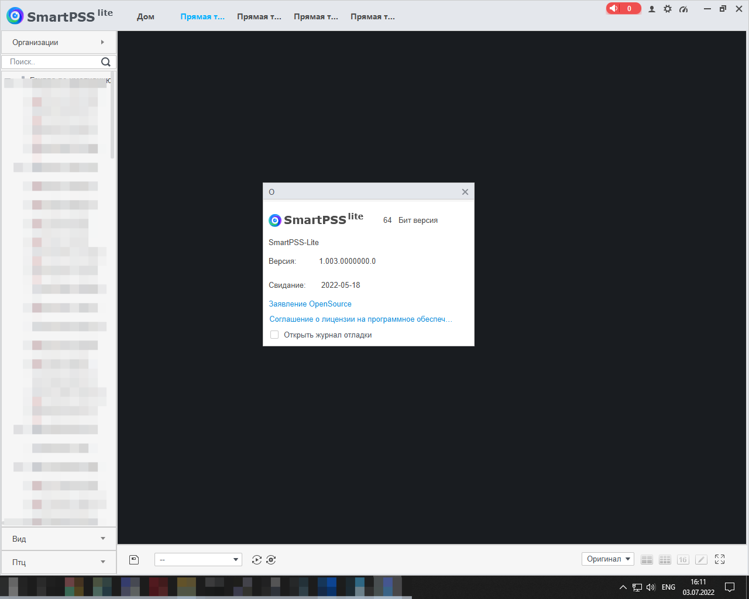The width and height of the screenshot is (749, 599).
Task: Click the Версия: label
Action: coord(282,261)
